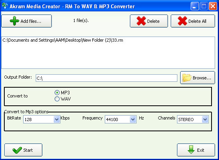Expand the Frequency 44100 dropdown

pos(133,120)
